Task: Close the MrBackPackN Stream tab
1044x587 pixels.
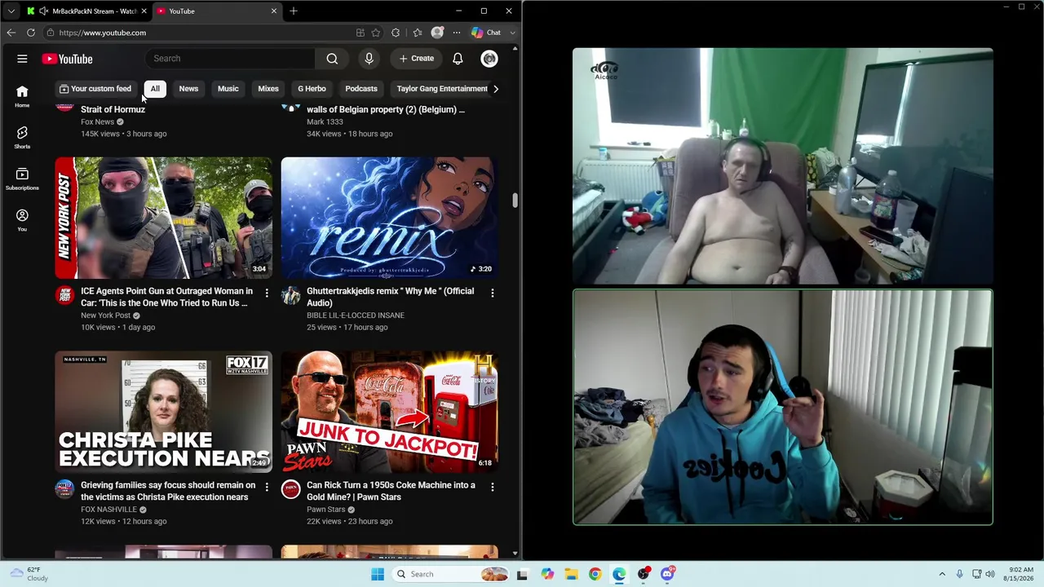Action: coord(144,11)
